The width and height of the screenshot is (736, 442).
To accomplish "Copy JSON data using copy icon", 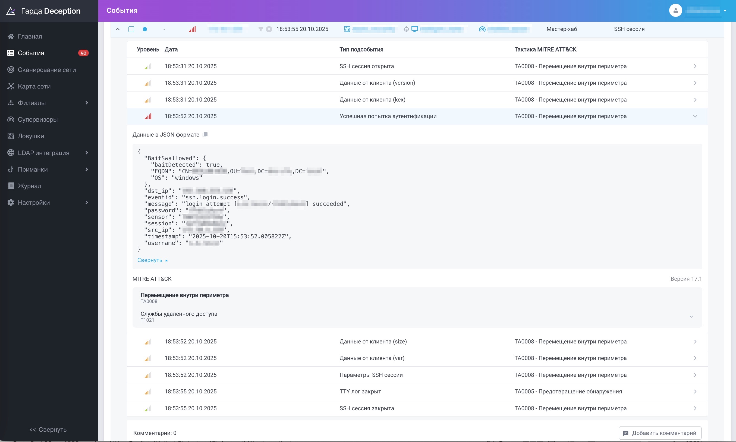I will [x=205, y=135].
